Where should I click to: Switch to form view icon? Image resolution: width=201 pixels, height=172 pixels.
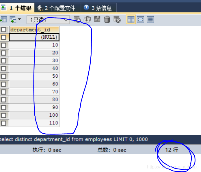point(140,19)
